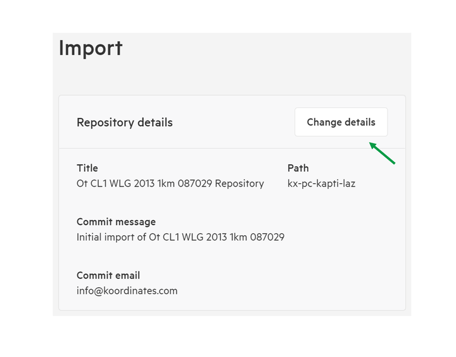Viewport: 456px width, 357px height.
Task: Click 1km in the repository title value
Action: click(x=166, y=183)
